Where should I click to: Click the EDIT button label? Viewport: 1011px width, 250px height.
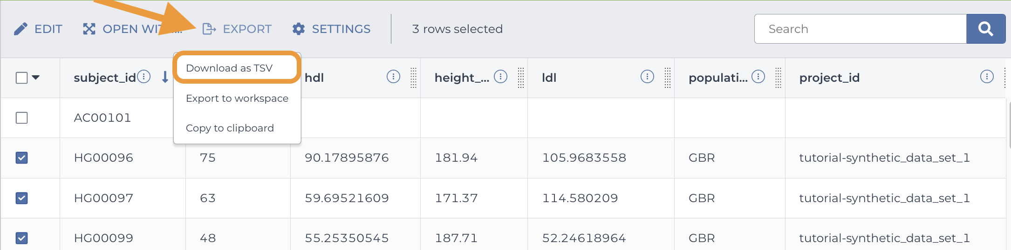(48, 29)
